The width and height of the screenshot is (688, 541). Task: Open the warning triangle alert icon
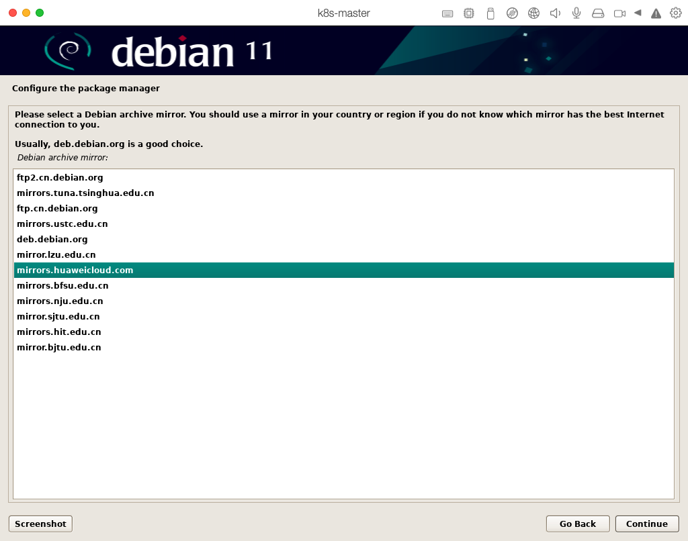pos(656,13)
